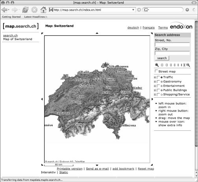Click the Bellinzona label on the map
The image size is (198, 182).
click(128, 125)
